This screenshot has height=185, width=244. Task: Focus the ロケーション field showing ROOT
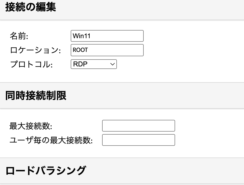click(x=107, y=50)
